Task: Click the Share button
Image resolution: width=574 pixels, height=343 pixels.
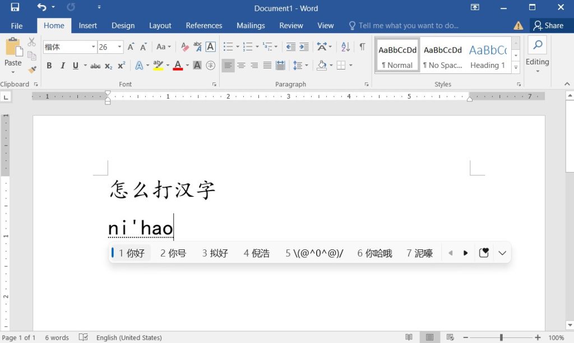Action: [x=550, y=25]
